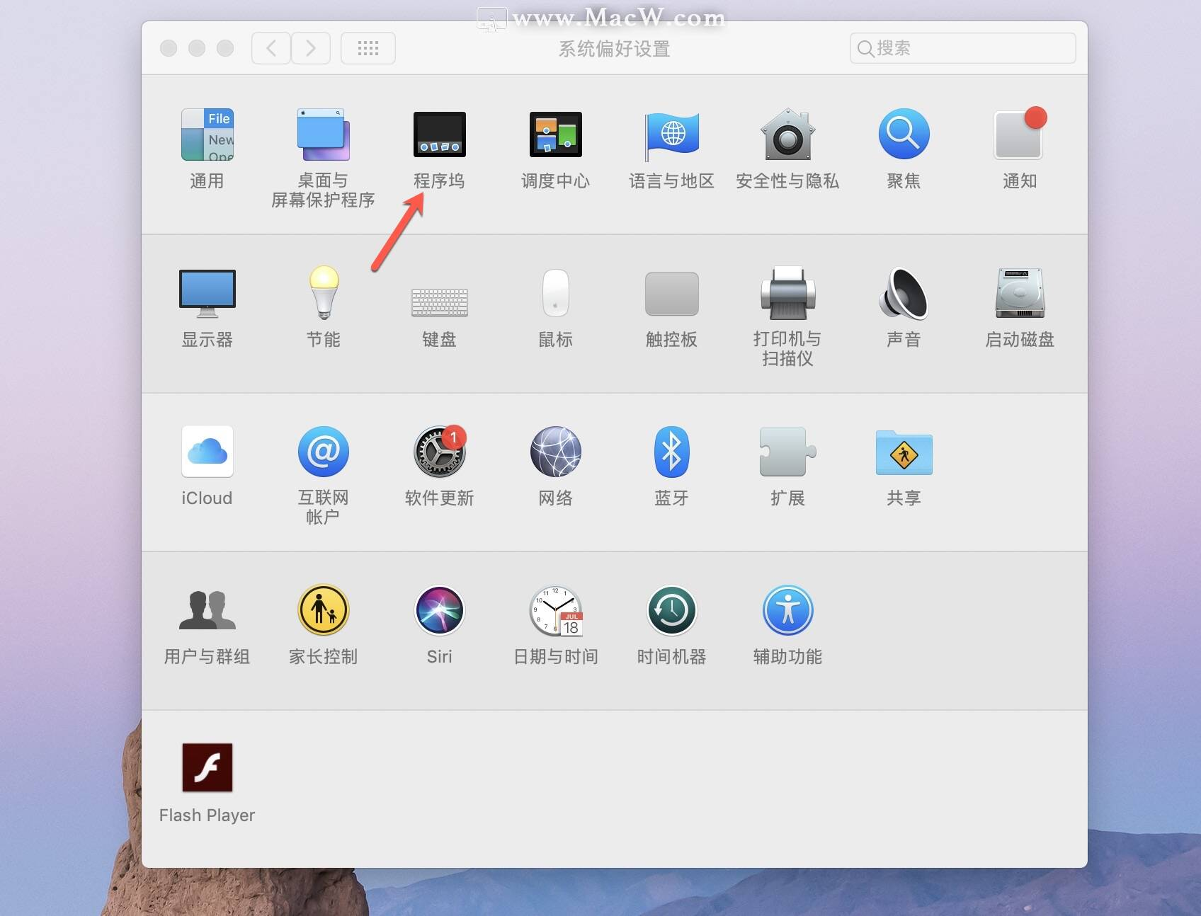Click the back navigation arrow
1201x916 pixels.
[x=271, y=47]
